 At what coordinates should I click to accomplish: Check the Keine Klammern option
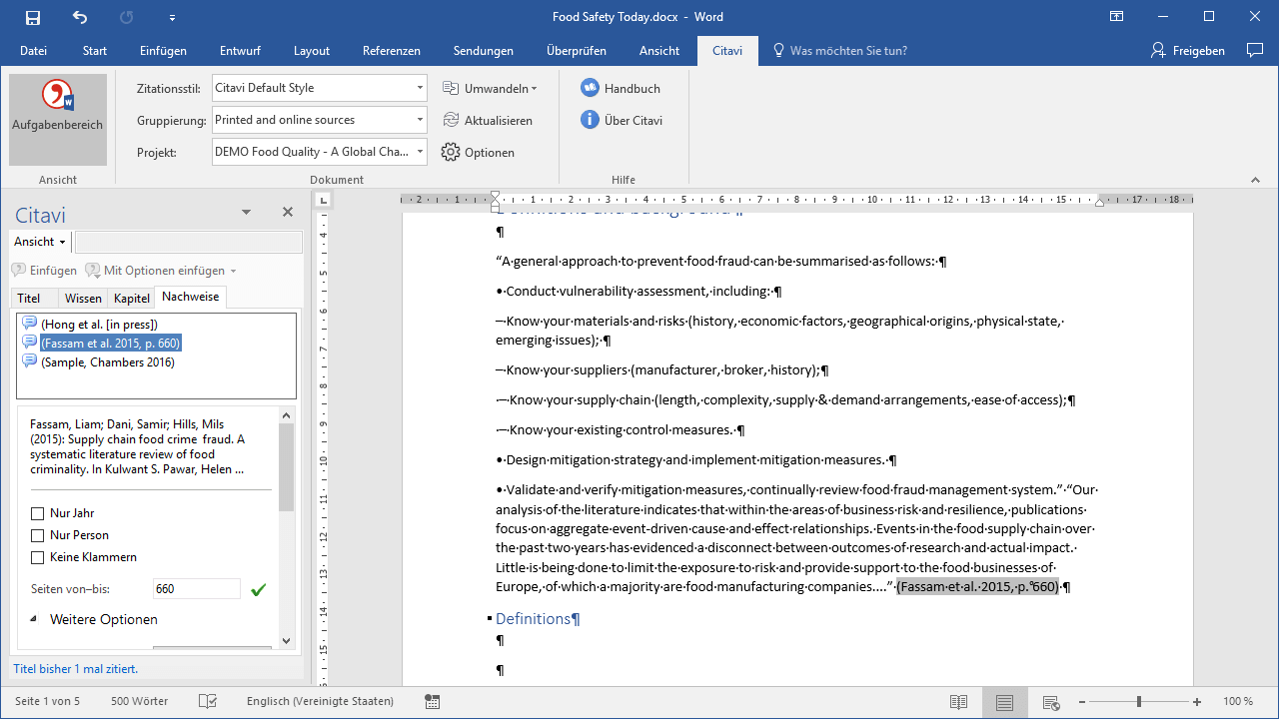point(38,557)
